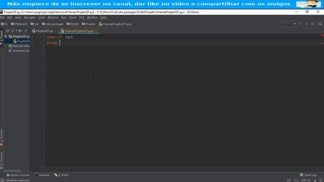Image resolution: width=324 pixels, height=182 pixels.
Task: Click the hide Project panel icon
Action: [x=26, y=31]
